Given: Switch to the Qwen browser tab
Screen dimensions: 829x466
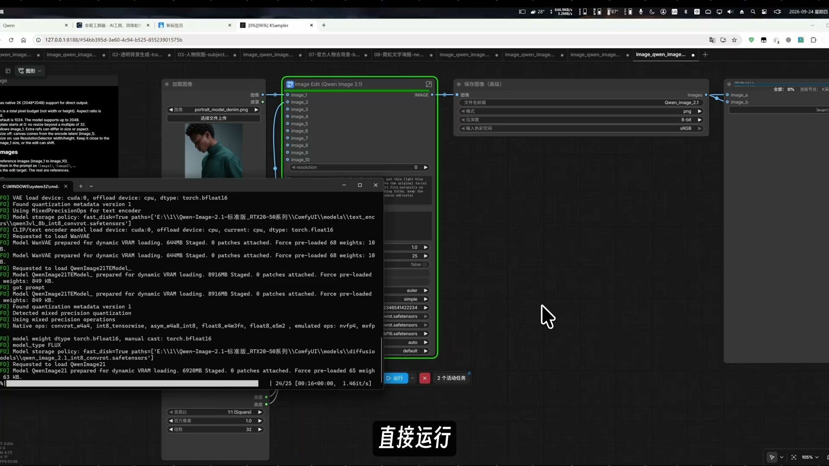Looking at the screenshot, I should point(35,25).
